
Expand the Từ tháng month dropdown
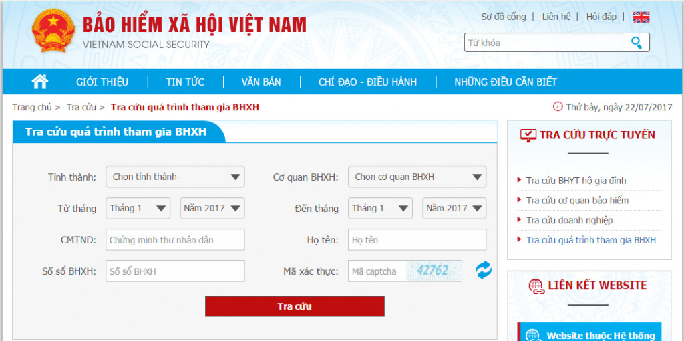pyautogui.click(x=138, y=208)
